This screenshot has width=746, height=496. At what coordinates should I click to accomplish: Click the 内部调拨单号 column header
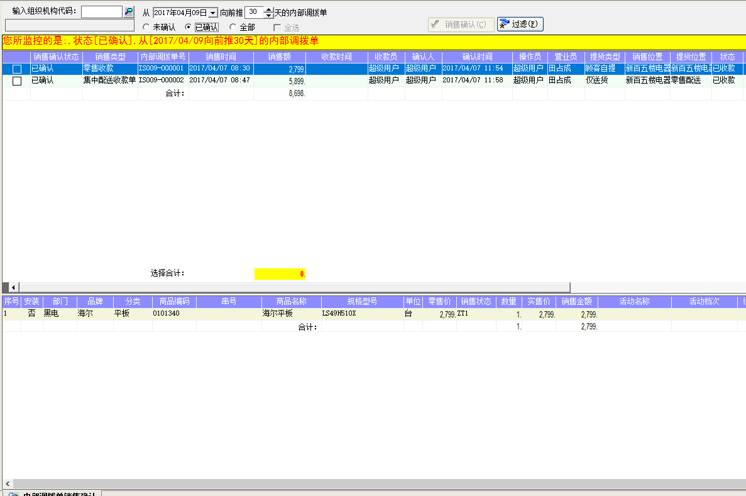163,57
